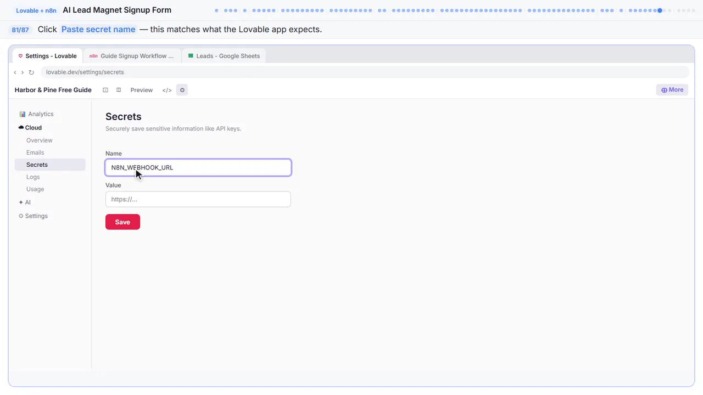Screen dimensions: 703x395
Task: Open Emails under Cloud
Action: 35,153
